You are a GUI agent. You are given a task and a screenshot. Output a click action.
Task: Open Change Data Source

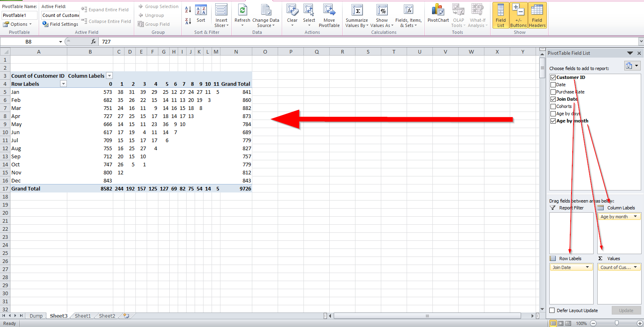(x=266, y=16)
